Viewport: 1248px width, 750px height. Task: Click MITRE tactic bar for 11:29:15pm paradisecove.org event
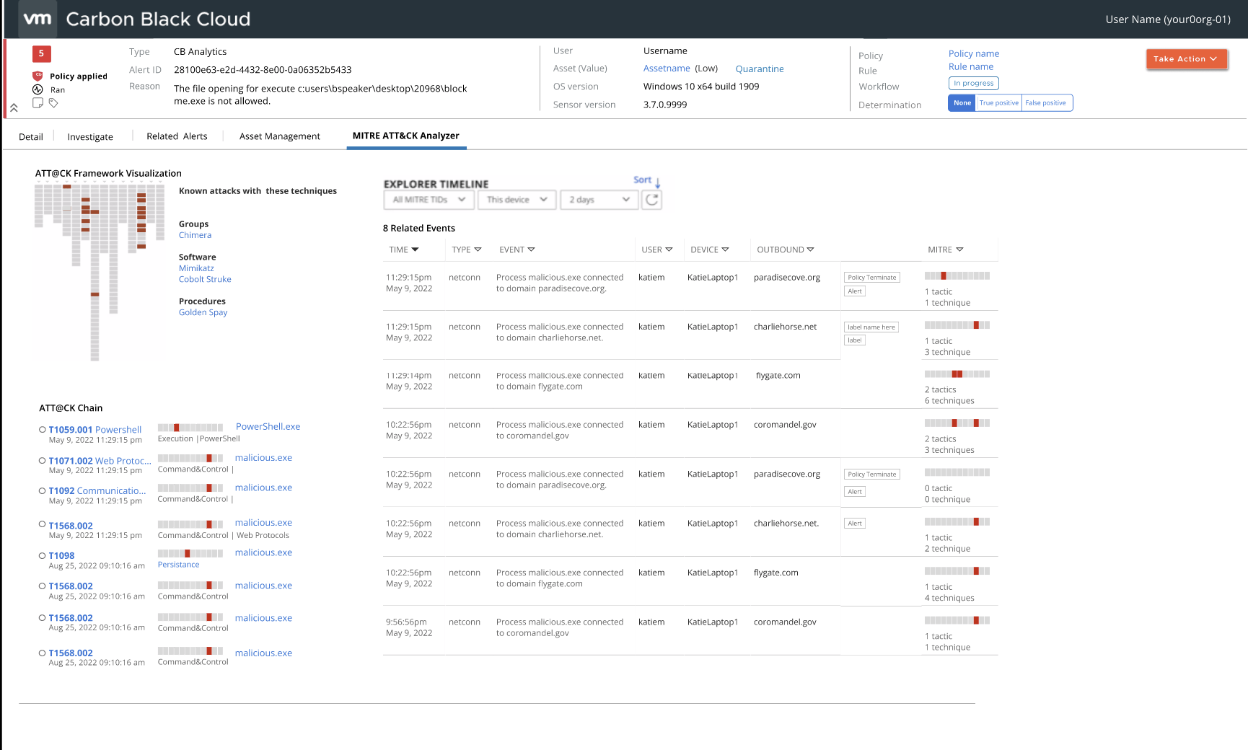click(x=957, y=275)
